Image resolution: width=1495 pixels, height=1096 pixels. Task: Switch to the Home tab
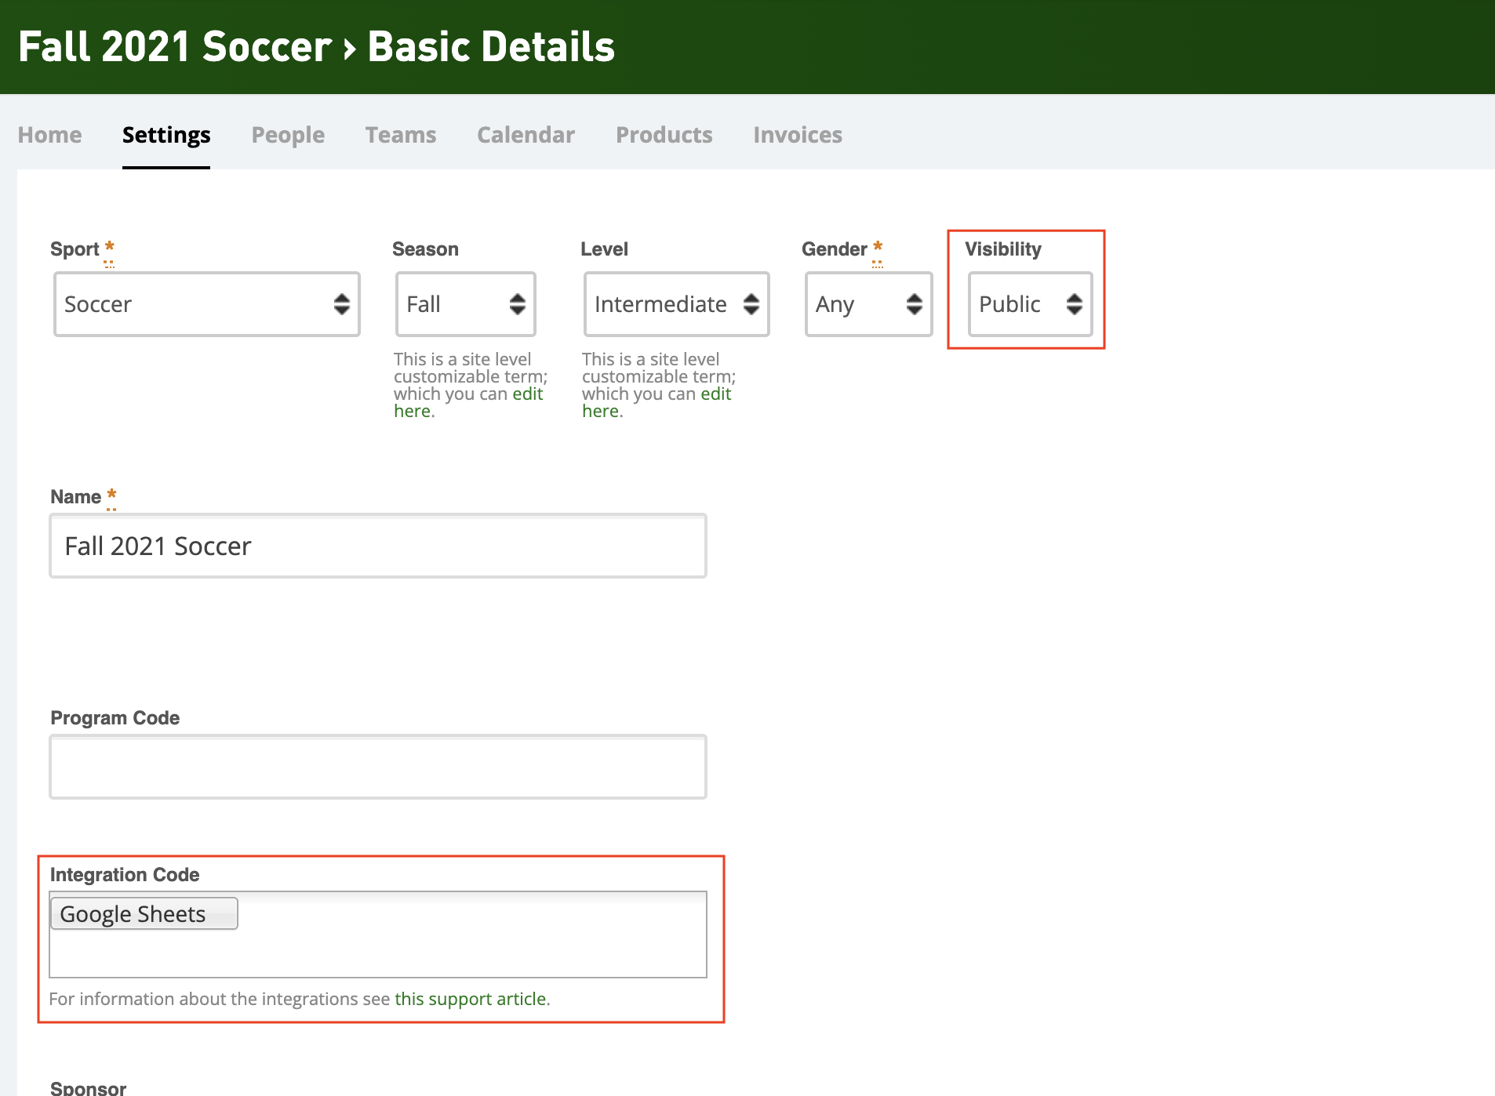click(x=49, y=135)
